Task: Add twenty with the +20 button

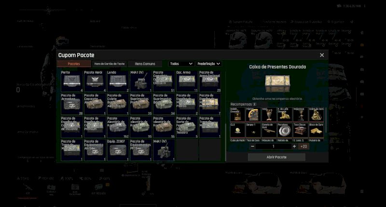Action: 303,146
